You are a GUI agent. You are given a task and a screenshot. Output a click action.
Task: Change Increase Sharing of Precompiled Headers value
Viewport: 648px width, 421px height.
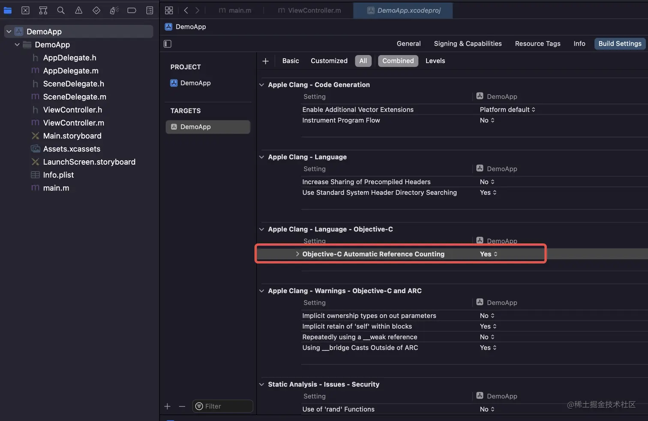[487, 182]
